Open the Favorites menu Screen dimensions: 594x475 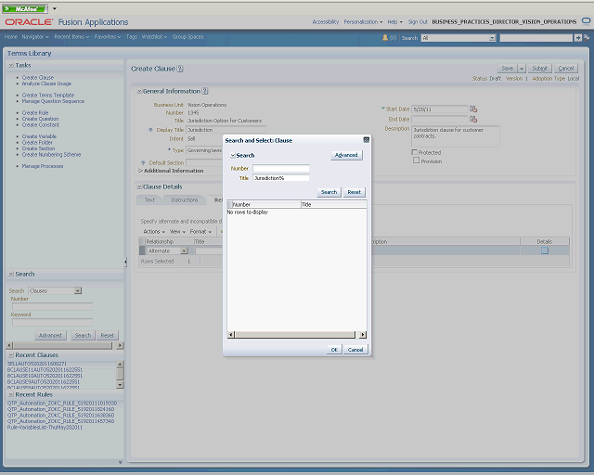(x=108, y=37)
